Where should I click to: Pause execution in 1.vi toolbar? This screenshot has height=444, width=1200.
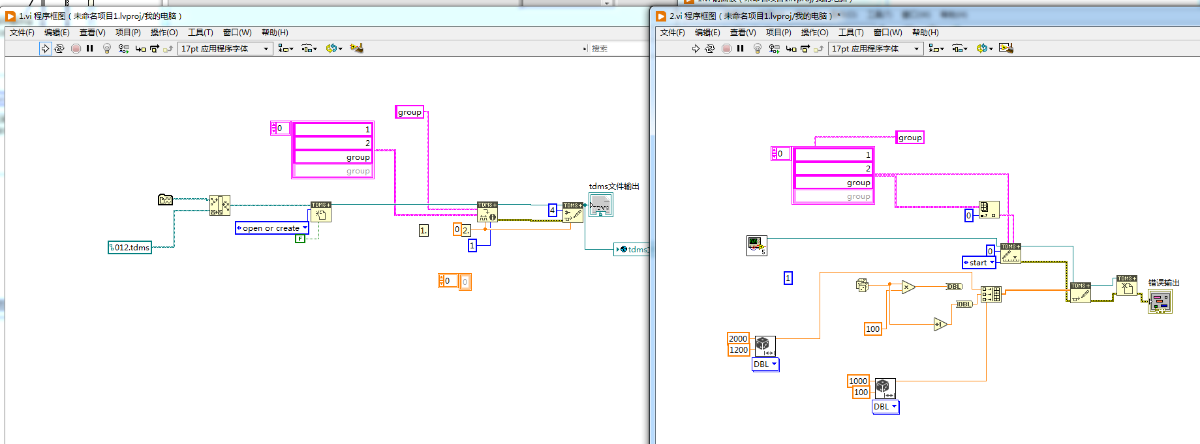(x=90, y=48)
